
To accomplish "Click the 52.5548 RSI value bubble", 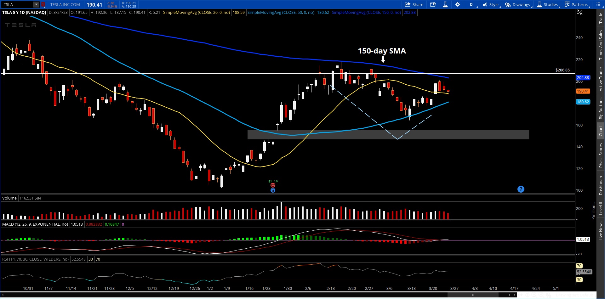I will point(584,272).
